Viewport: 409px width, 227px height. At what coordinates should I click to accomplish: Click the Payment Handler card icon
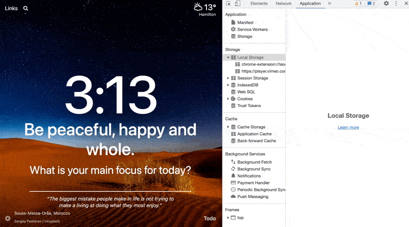pyautogui.click(x=233, y=183)
